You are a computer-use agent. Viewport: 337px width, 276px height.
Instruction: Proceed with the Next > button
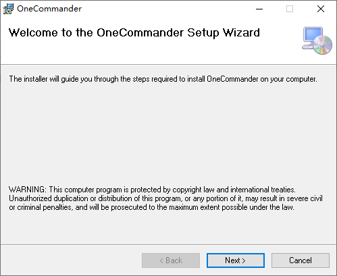236,260
